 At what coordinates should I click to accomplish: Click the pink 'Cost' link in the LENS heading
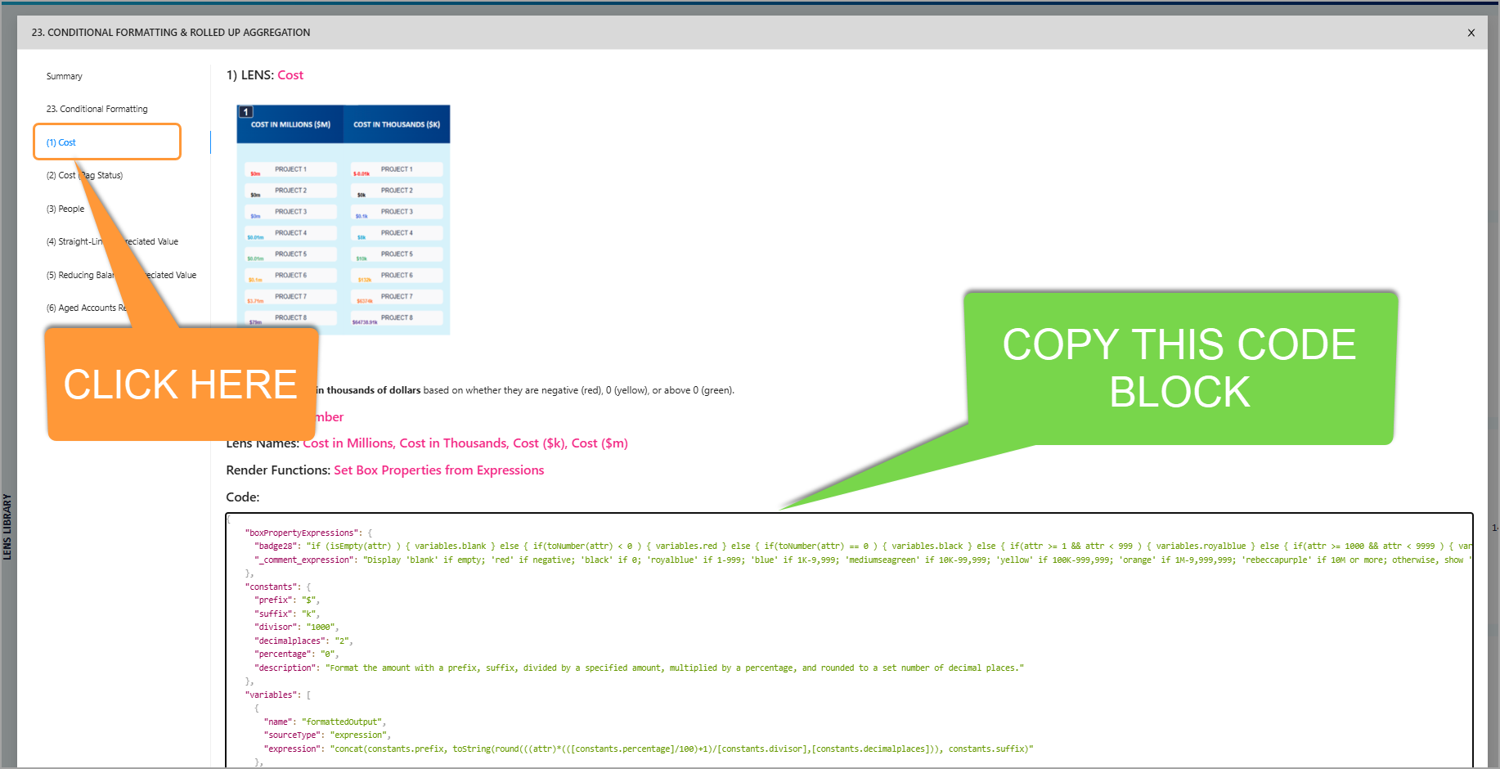click(290, 75)
